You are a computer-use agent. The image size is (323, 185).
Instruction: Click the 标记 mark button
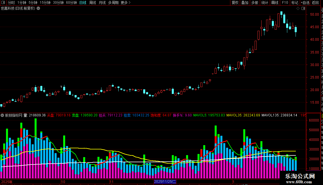(x=295, y=3)
